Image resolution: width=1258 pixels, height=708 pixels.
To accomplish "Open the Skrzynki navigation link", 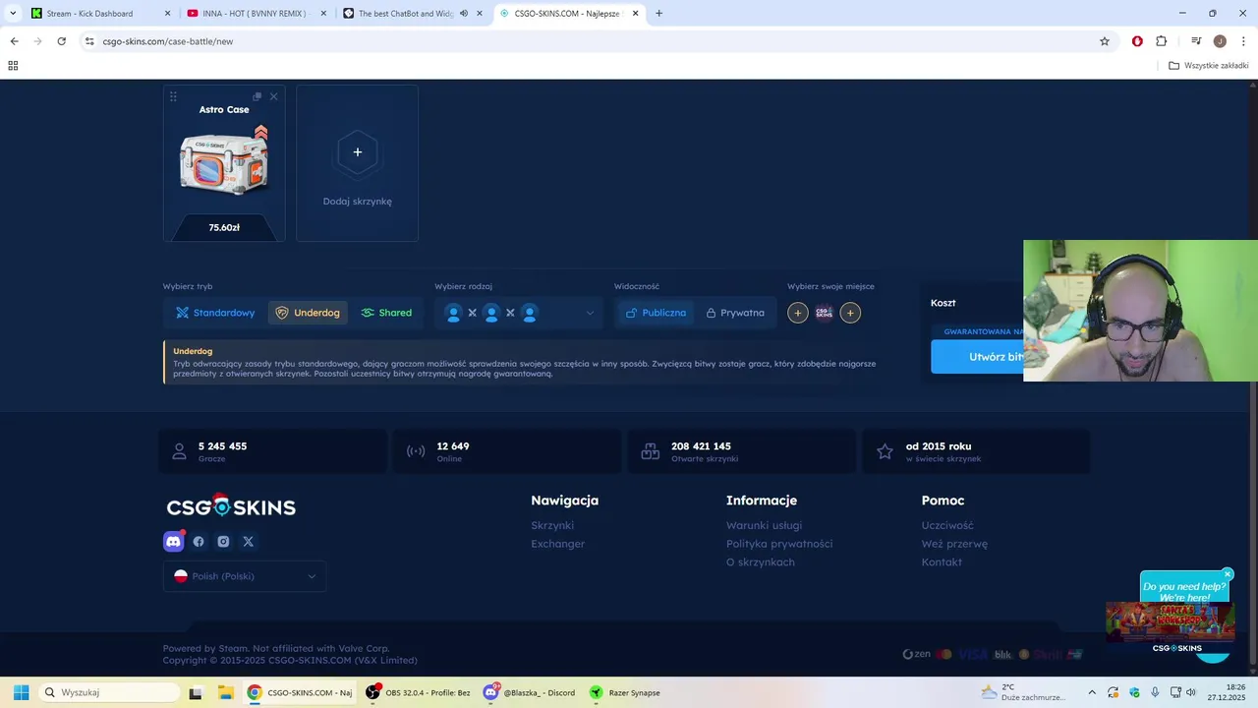I will click(x=552, y=525).
